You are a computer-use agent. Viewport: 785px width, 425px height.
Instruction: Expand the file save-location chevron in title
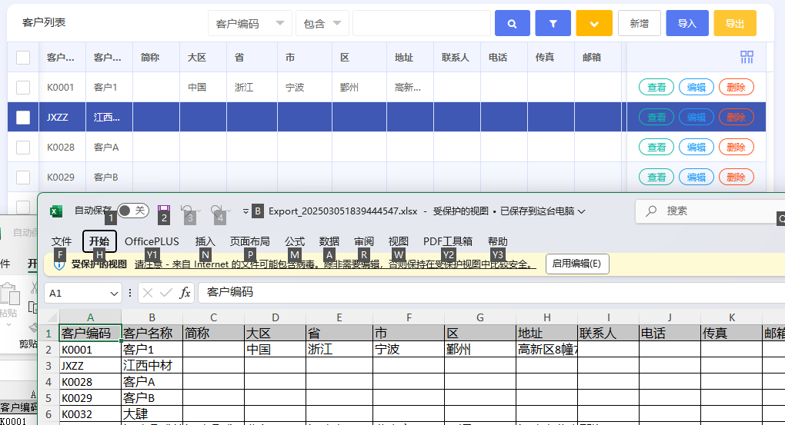coord(581,211)
